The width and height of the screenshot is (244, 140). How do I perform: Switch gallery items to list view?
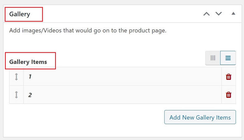point(228,58)
